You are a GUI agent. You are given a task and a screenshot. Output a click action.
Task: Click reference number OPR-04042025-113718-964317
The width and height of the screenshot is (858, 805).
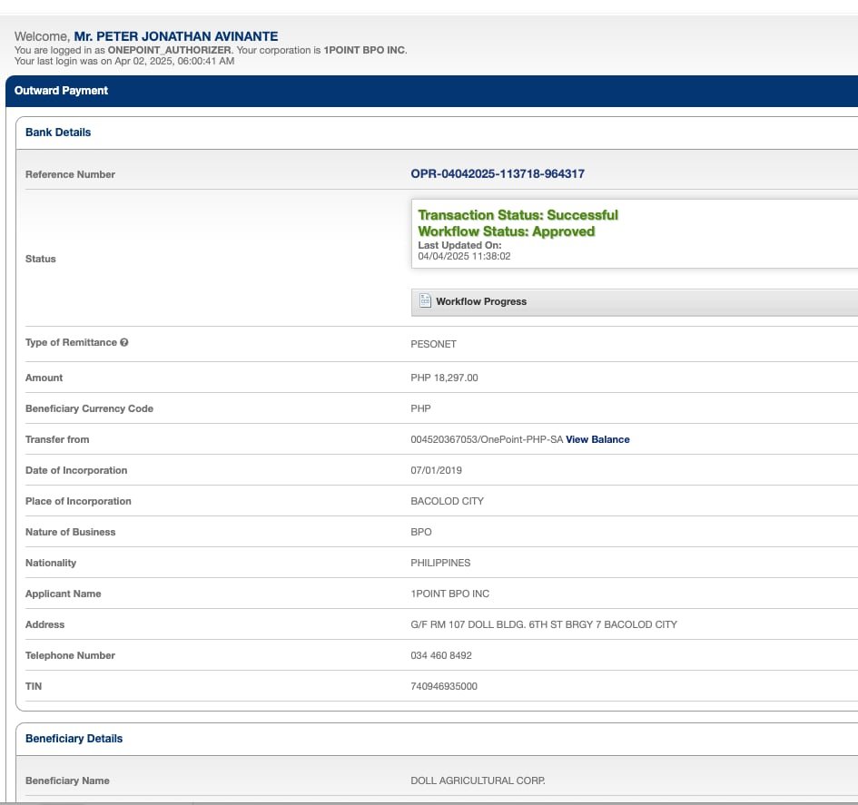point(504,174)
